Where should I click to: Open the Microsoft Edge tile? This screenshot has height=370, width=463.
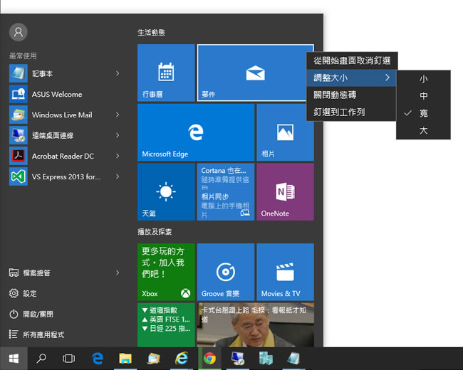(x=195, y=132)
